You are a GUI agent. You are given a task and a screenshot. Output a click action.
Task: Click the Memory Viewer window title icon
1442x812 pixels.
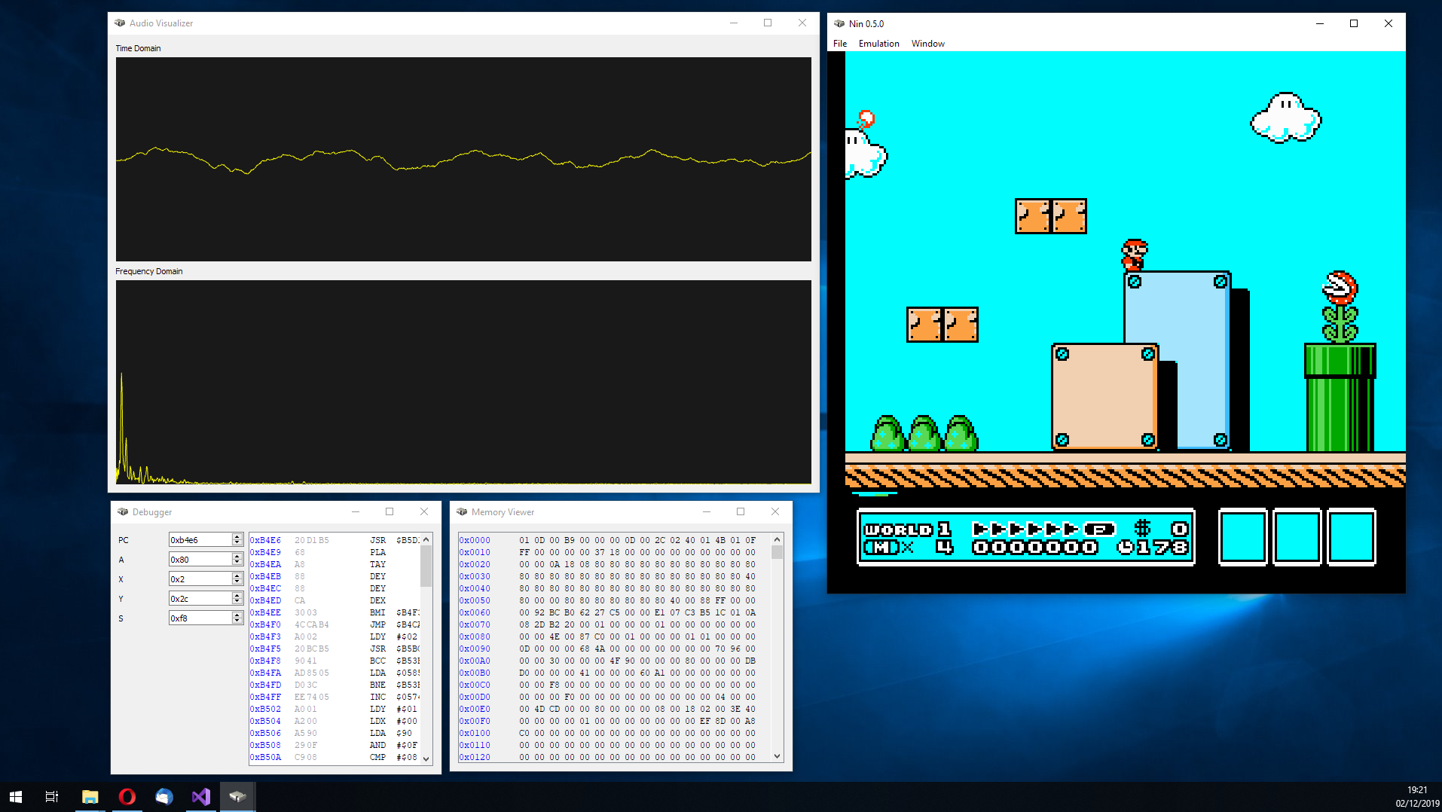[x=462, y=512]
